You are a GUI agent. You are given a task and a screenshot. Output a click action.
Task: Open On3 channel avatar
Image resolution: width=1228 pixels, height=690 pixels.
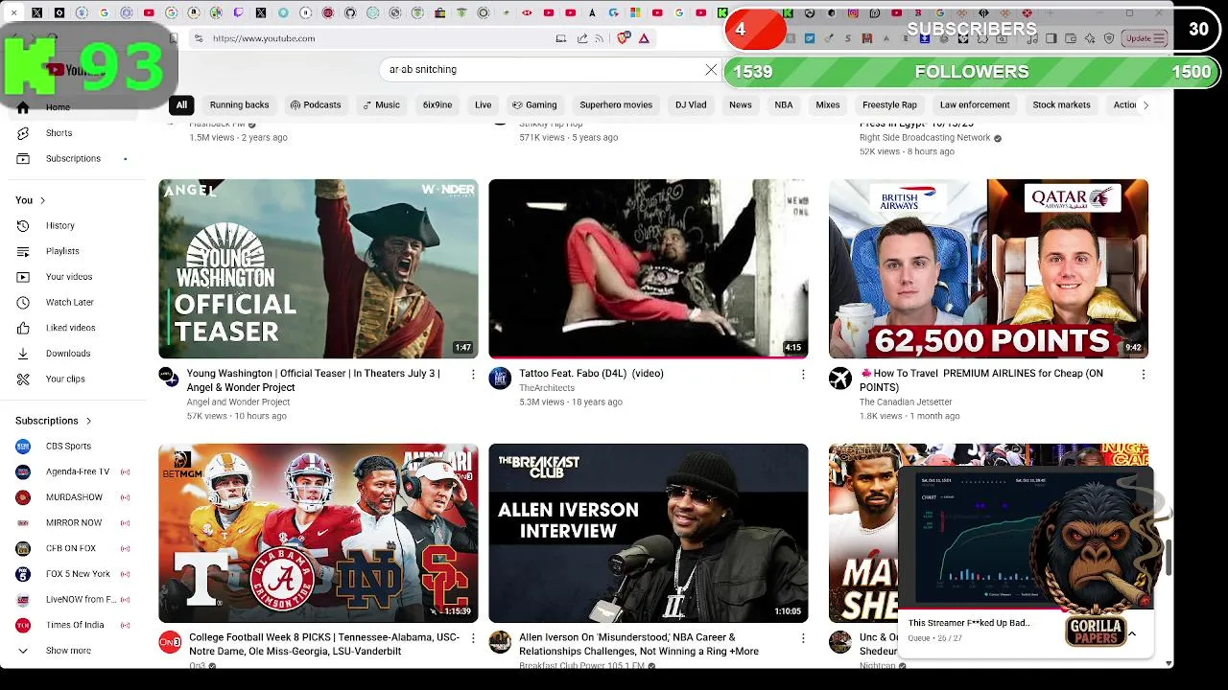point(170,642)
